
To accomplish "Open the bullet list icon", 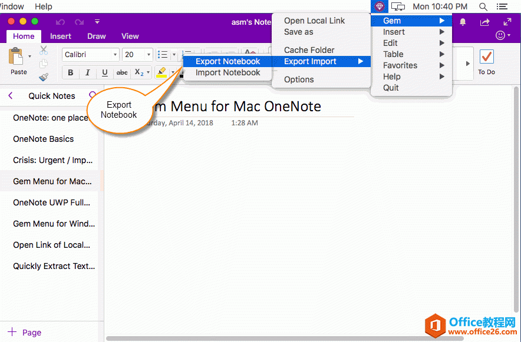I will point(162,54).
